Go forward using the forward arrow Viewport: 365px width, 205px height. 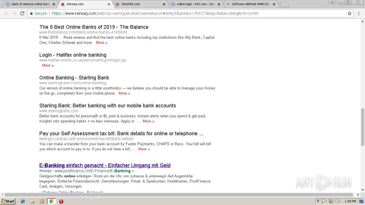pos(14,13)
